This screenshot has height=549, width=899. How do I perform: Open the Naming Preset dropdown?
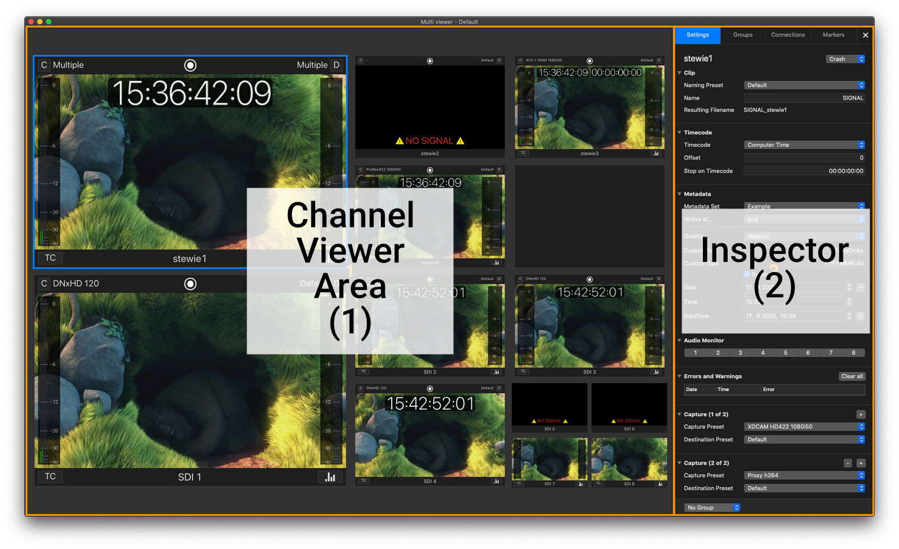pyautogui.click(x=804, y=85)
